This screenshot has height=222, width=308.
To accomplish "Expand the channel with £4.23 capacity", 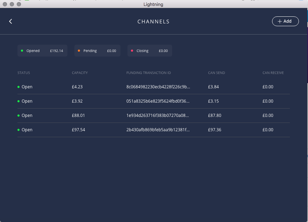I will (154, 87).
